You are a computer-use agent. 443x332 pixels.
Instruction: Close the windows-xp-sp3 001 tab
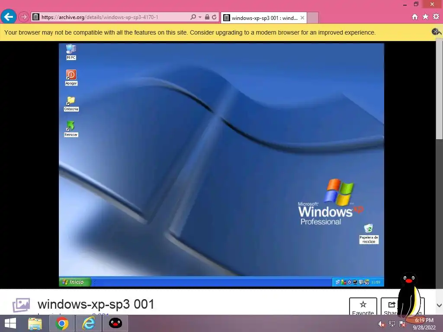pyautogui.click(x=302, y=18)
